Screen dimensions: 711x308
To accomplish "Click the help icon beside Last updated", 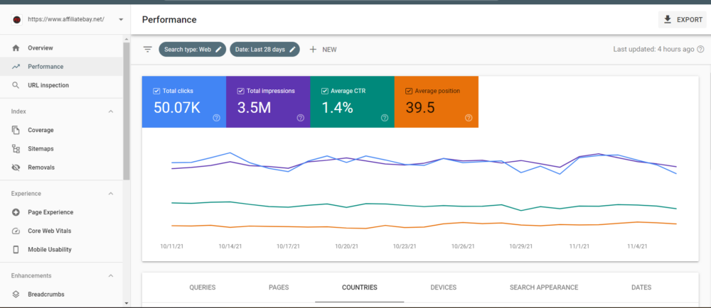I will coord(700,49).
